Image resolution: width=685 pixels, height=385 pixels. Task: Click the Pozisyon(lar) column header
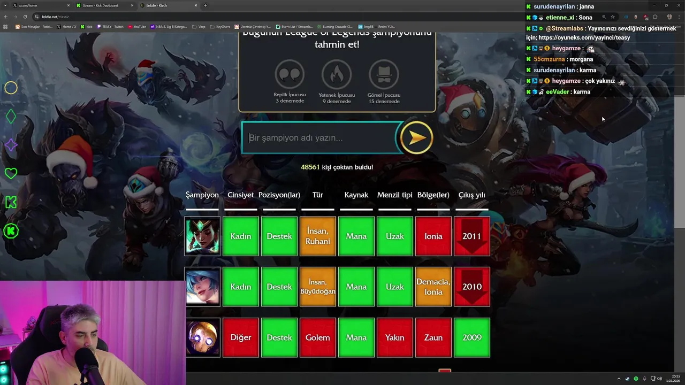pos(279,195)
